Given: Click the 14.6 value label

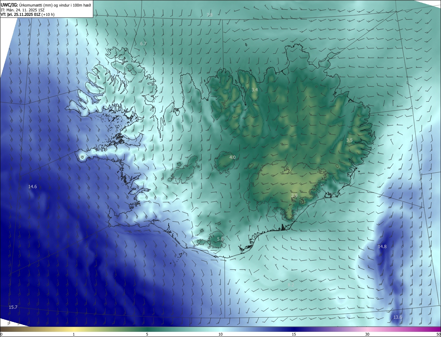Looking at the screenshot, I should (x=32, y=186).
